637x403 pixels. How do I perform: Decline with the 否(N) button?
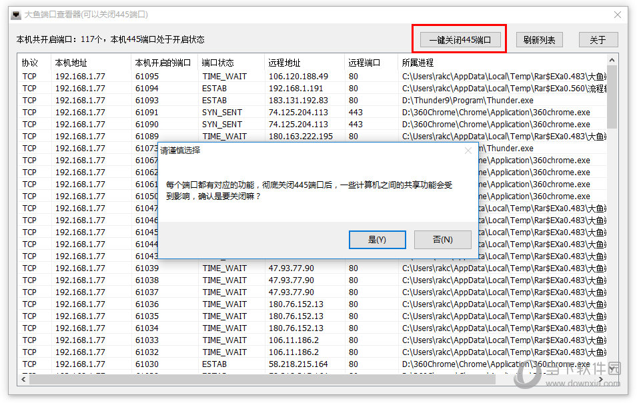[442, 239]
